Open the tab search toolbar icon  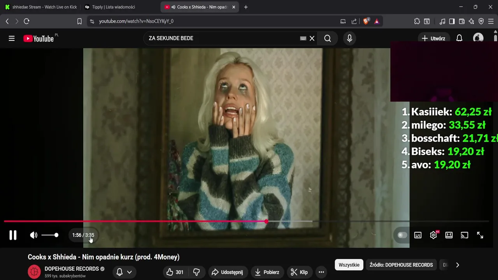coord(427,21)
